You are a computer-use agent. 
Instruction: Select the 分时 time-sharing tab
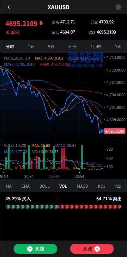point(10,47)
